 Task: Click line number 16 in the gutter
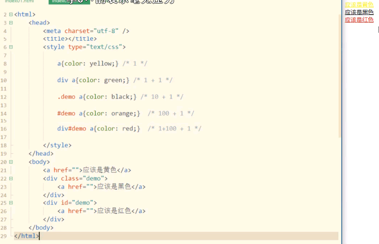pos(4,129)
